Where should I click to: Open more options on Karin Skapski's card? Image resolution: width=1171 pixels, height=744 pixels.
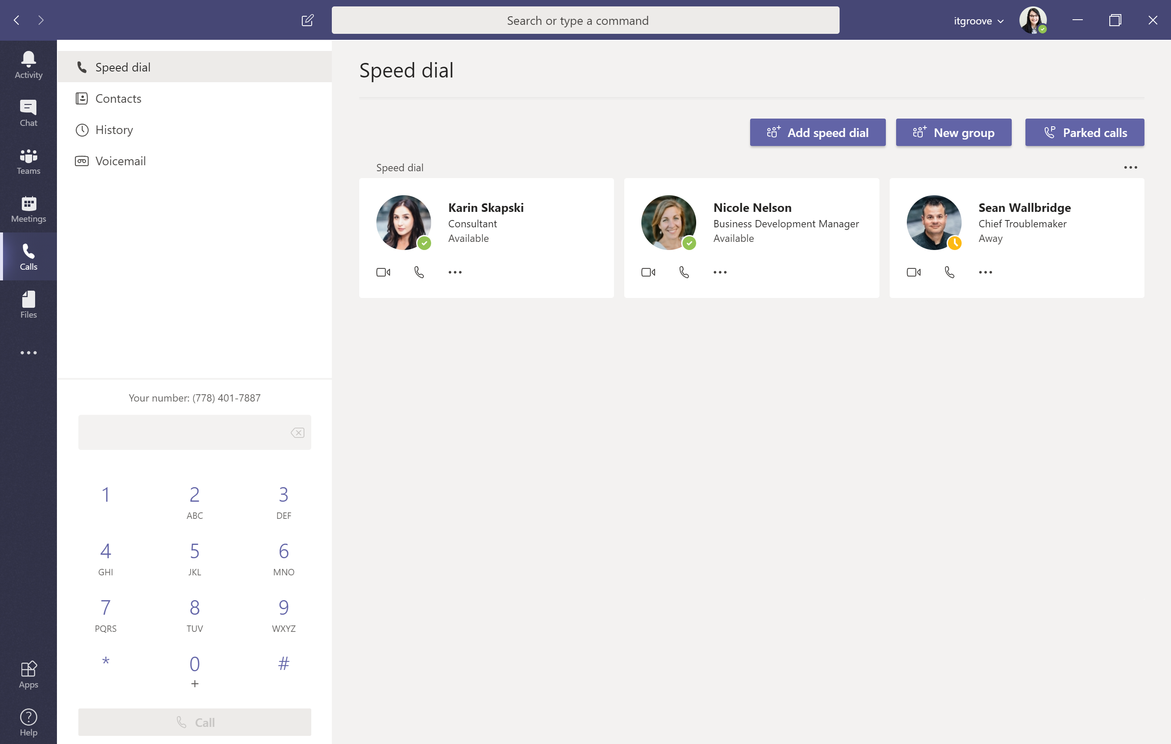(x=455, y=272)
